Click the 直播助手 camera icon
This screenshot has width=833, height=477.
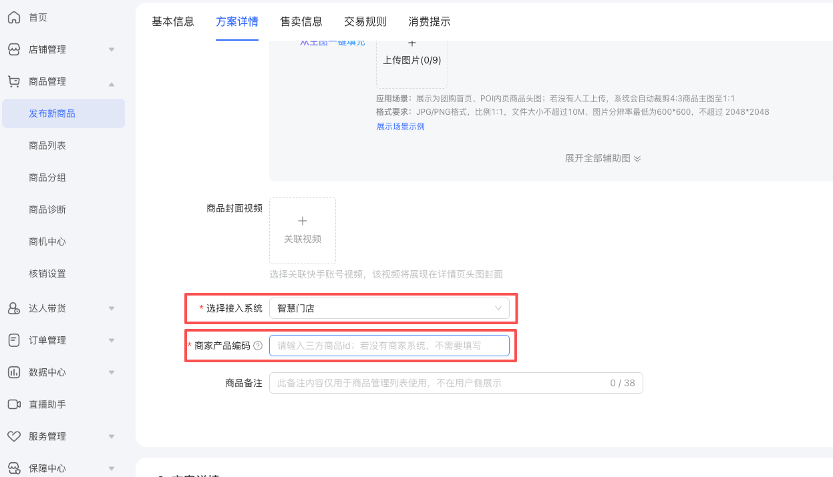[14, 404]
